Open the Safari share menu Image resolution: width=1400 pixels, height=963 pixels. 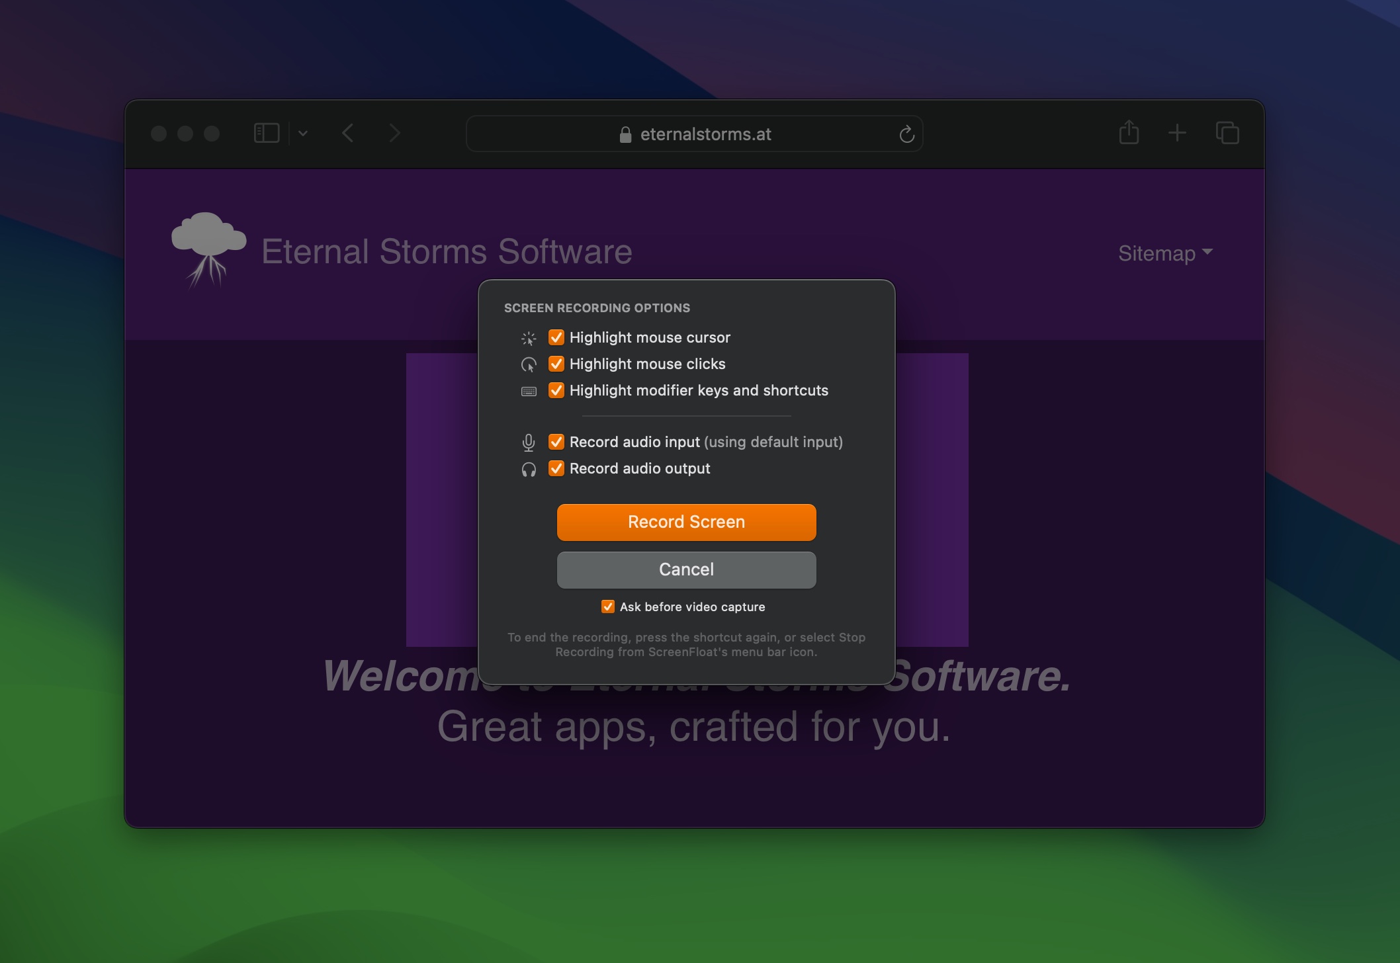click(x=1129, y=132)
